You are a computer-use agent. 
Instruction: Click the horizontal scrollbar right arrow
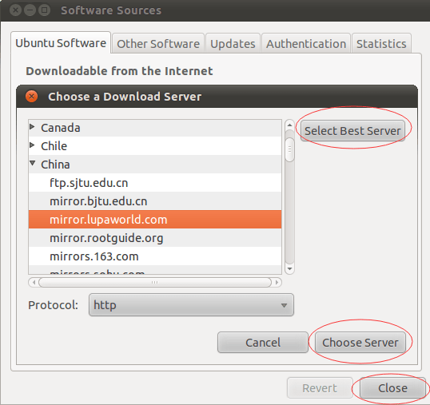point(277,282)
